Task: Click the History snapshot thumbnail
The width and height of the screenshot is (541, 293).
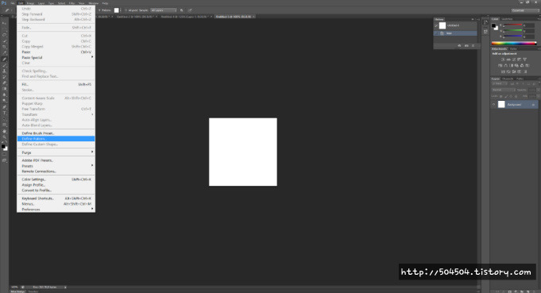Action: [442, 25]
